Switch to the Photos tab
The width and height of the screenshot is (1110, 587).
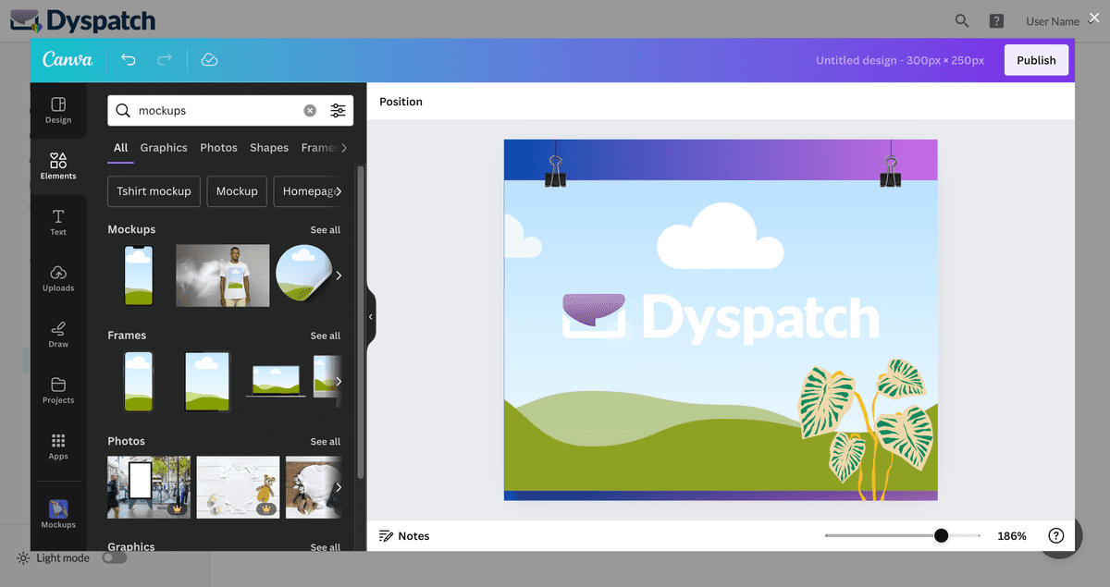pyautogui.click(x=218, y=148)
